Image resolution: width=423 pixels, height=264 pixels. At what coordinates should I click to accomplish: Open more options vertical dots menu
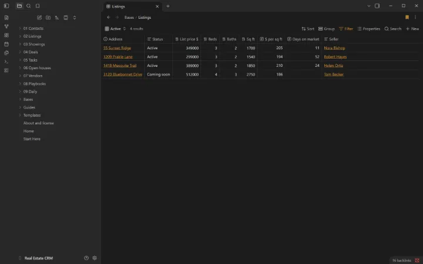coord(415,17)
